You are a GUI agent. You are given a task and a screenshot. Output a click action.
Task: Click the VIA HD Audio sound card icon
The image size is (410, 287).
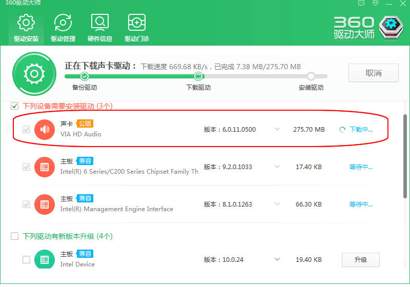coord(45,129)
